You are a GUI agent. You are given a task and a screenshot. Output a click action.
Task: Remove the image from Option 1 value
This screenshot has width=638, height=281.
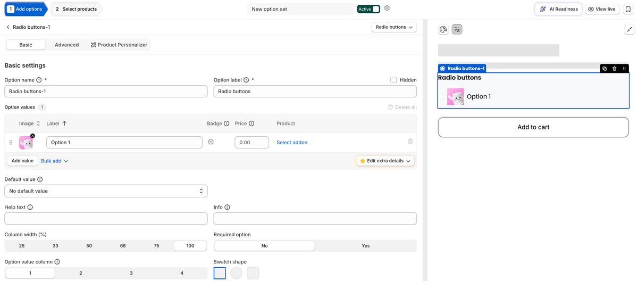pyautogui.click(x=33, y=136)
